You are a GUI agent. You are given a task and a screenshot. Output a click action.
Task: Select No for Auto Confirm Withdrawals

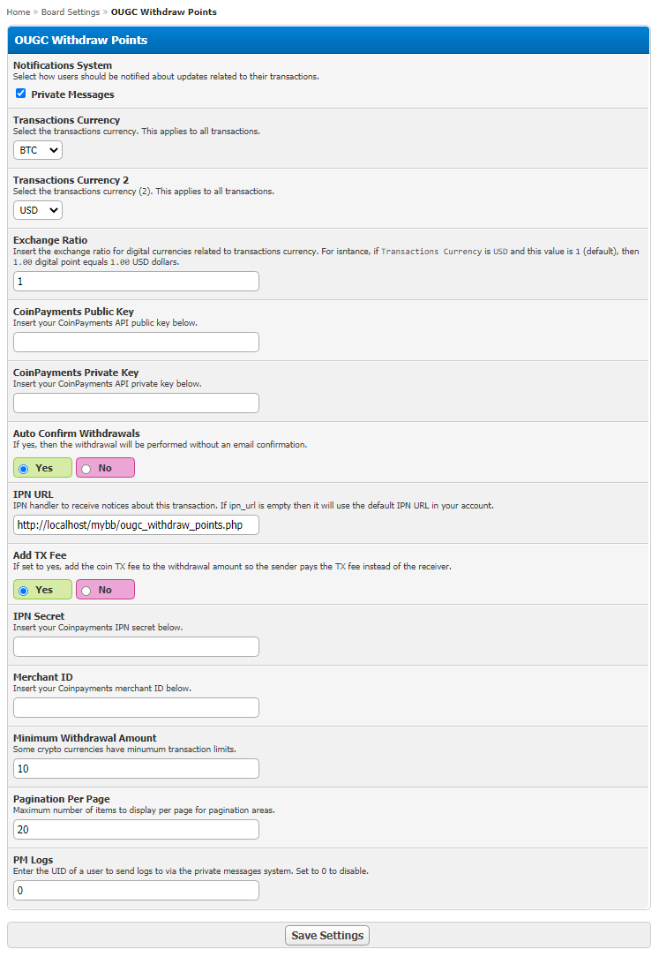click(x=105, y=468)
